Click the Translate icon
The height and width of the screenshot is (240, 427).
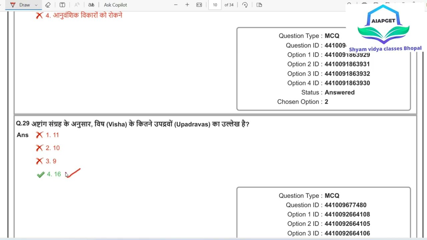(91, 5)
